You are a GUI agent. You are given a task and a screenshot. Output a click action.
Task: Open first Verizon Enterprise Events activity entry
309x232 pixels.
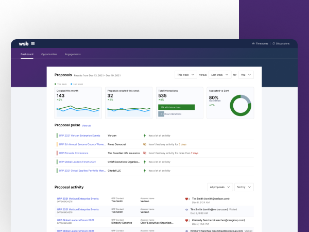tap(78, 198)
